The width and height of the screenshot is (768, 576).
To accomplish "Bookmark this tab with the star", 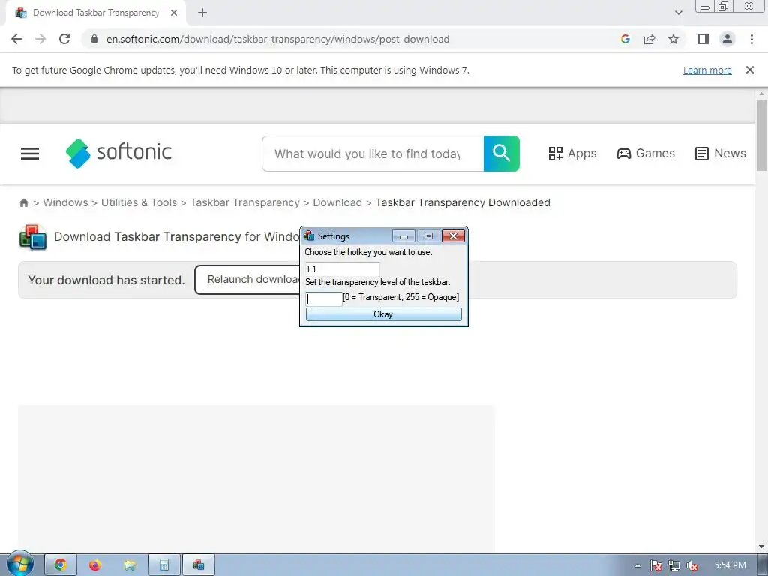I will 673,39.
